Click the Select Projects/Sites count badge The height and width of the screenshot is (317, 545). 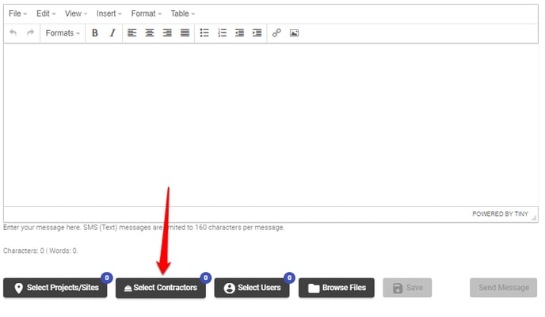click(x=107, y=277)
